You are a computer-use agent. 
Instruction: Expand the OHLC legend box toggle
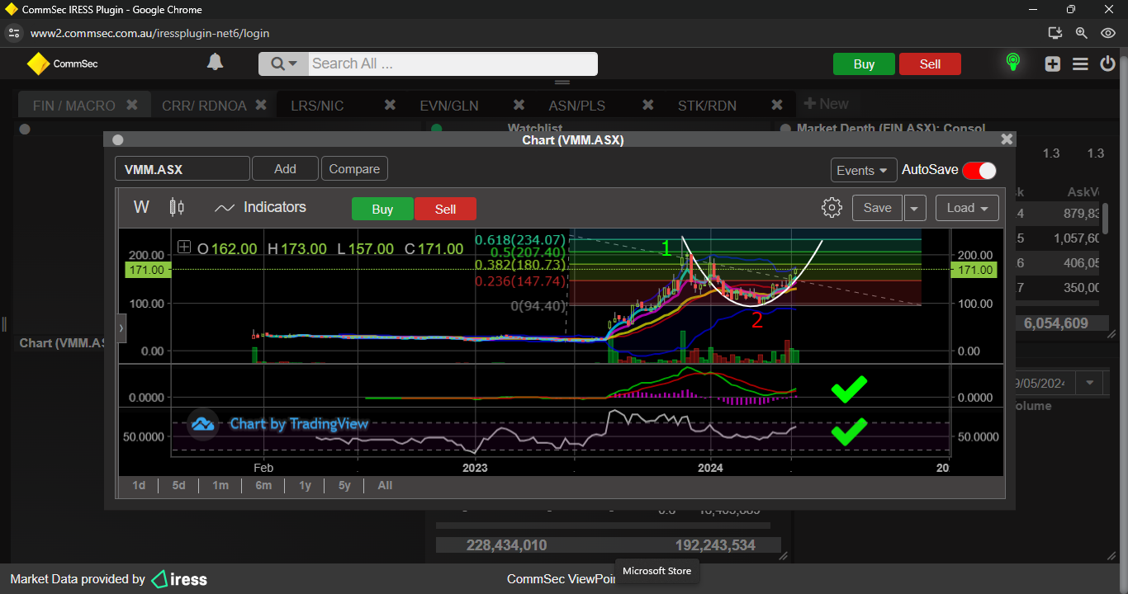click(x=184, y=247)
